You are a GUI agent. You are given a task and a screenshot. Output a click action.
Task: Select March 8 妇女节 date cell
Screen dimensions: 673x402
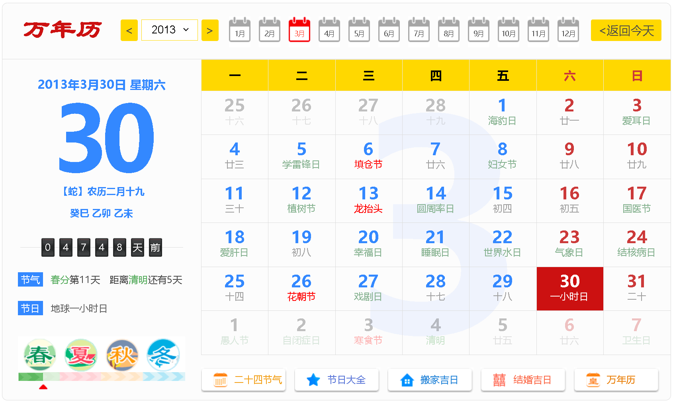(x=503, y=156)
